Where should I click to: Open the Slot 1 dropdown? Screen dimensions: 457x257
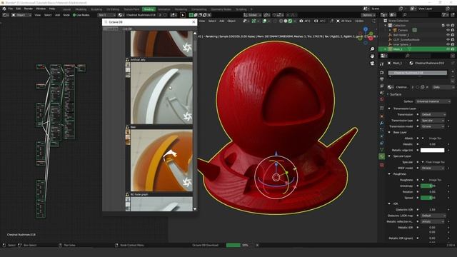[106, 15]
